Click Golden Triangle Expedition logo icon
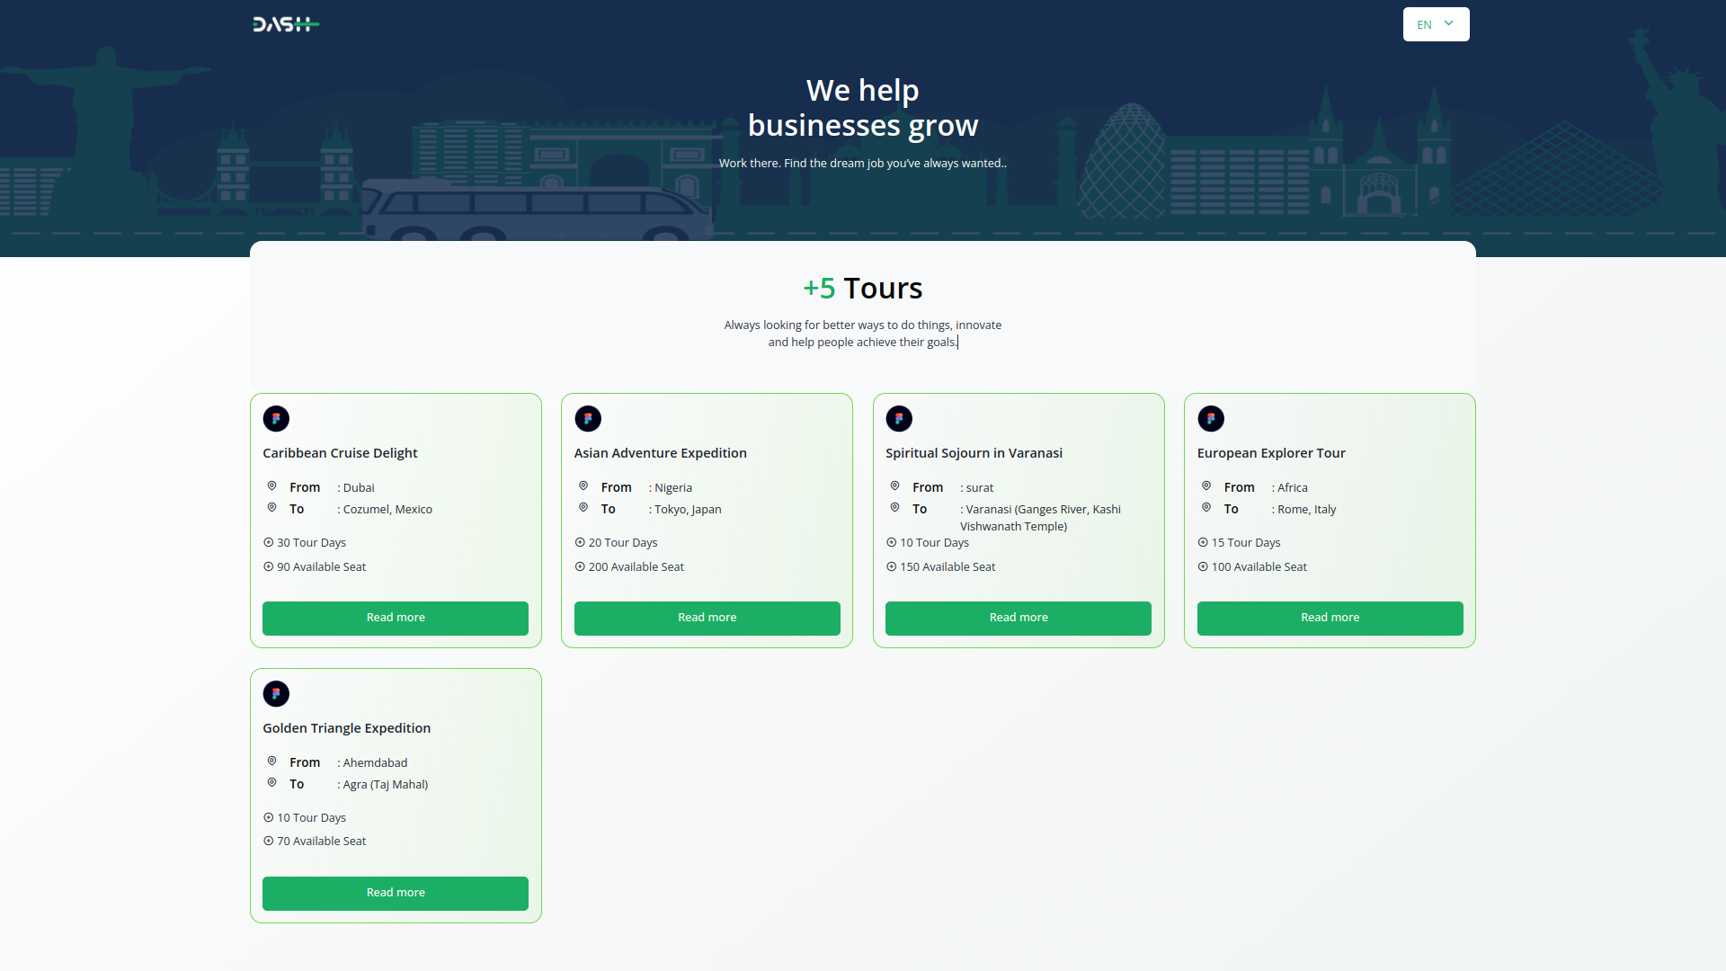The image size is (1726, 971). [276, 694]
